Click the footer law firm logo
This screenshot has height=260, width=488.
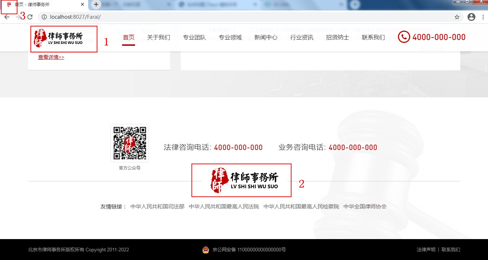[244, 180]
